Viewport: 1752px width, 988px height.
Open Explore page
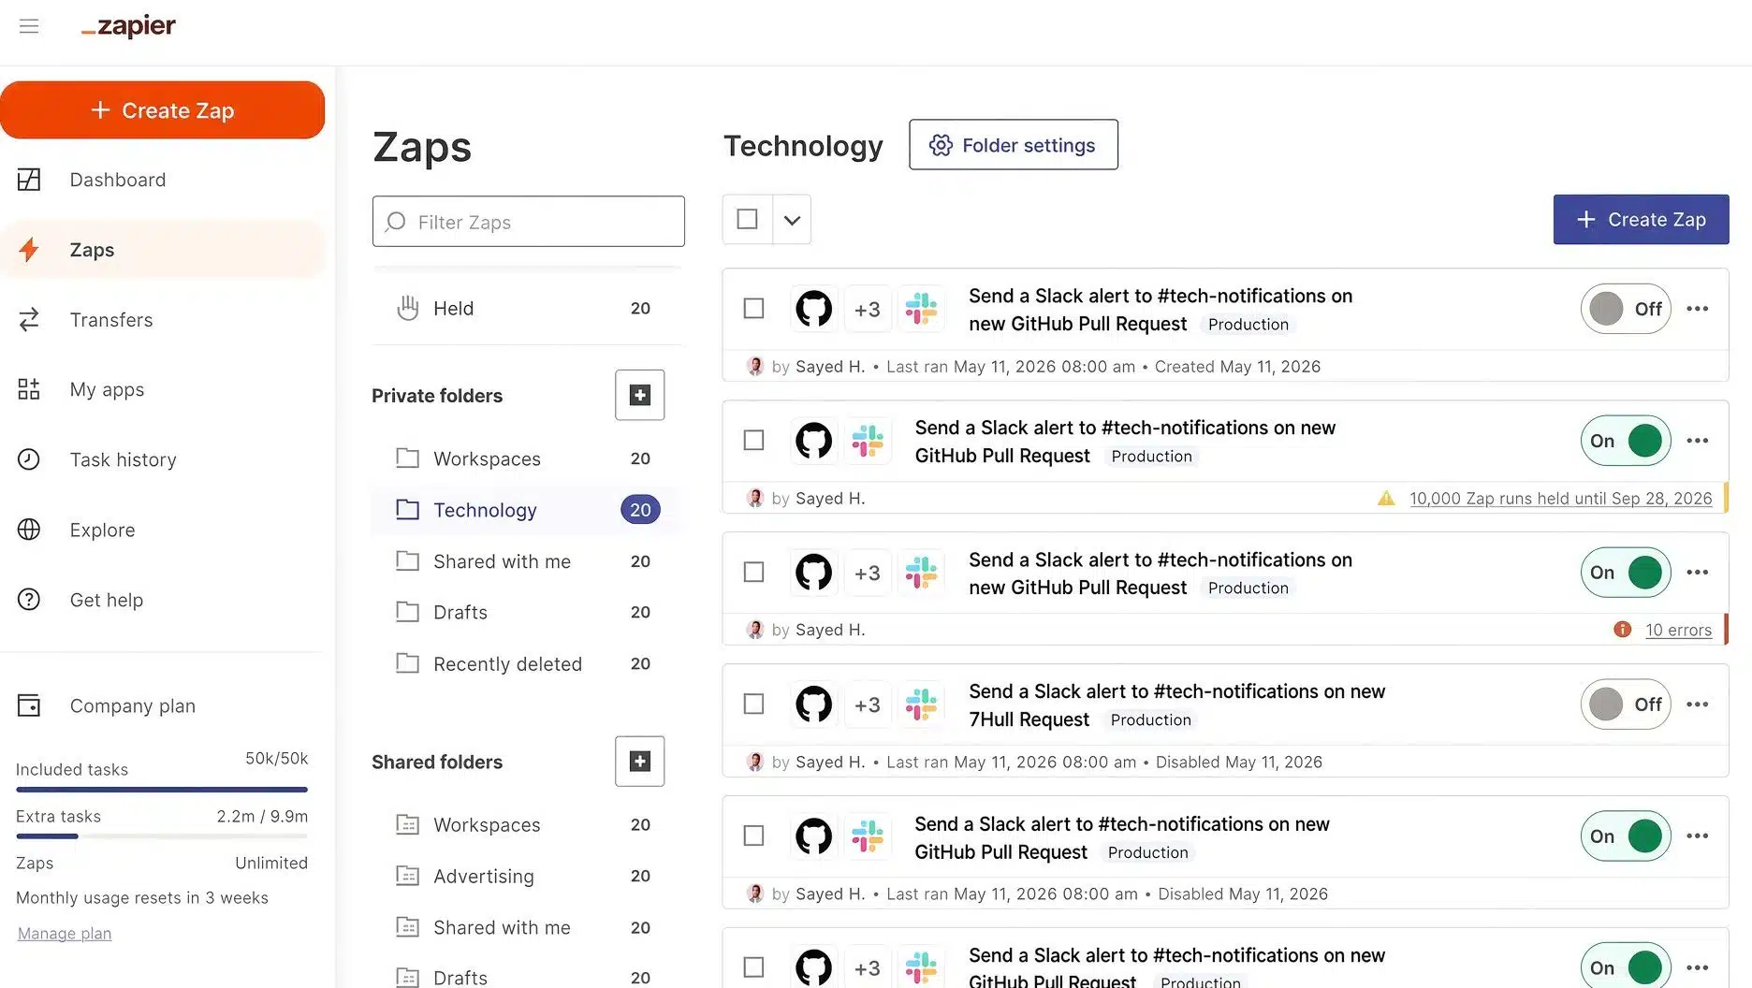coord(163,530)
